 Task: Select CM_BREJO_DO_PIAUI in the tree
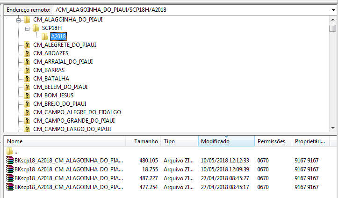60,104
